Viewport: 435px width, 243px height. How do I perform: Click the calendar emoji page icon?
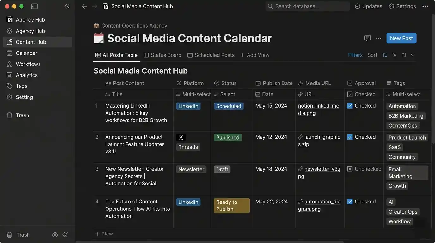tap(99, 38)
